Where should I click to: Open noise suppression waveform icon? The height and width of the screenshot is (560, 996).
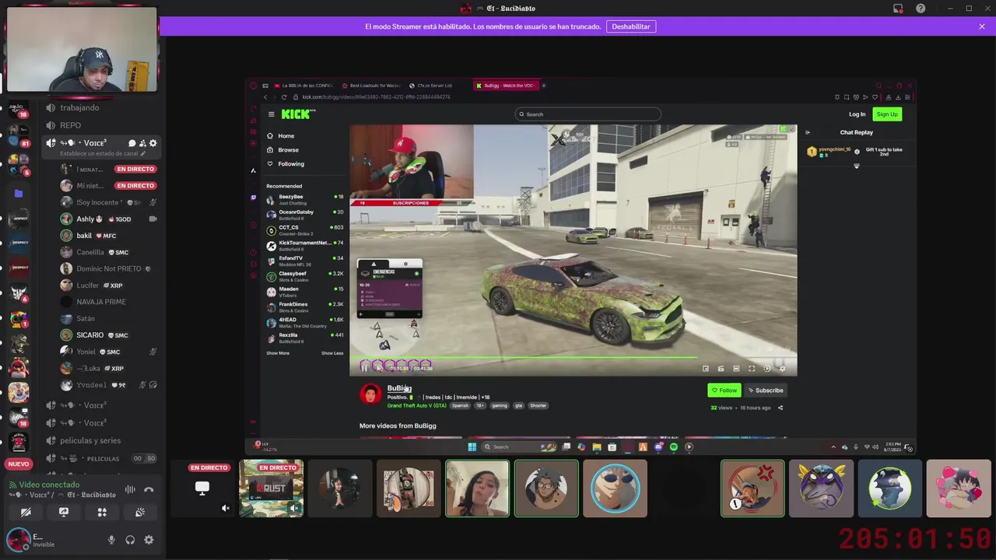click(x=130, y=489)
